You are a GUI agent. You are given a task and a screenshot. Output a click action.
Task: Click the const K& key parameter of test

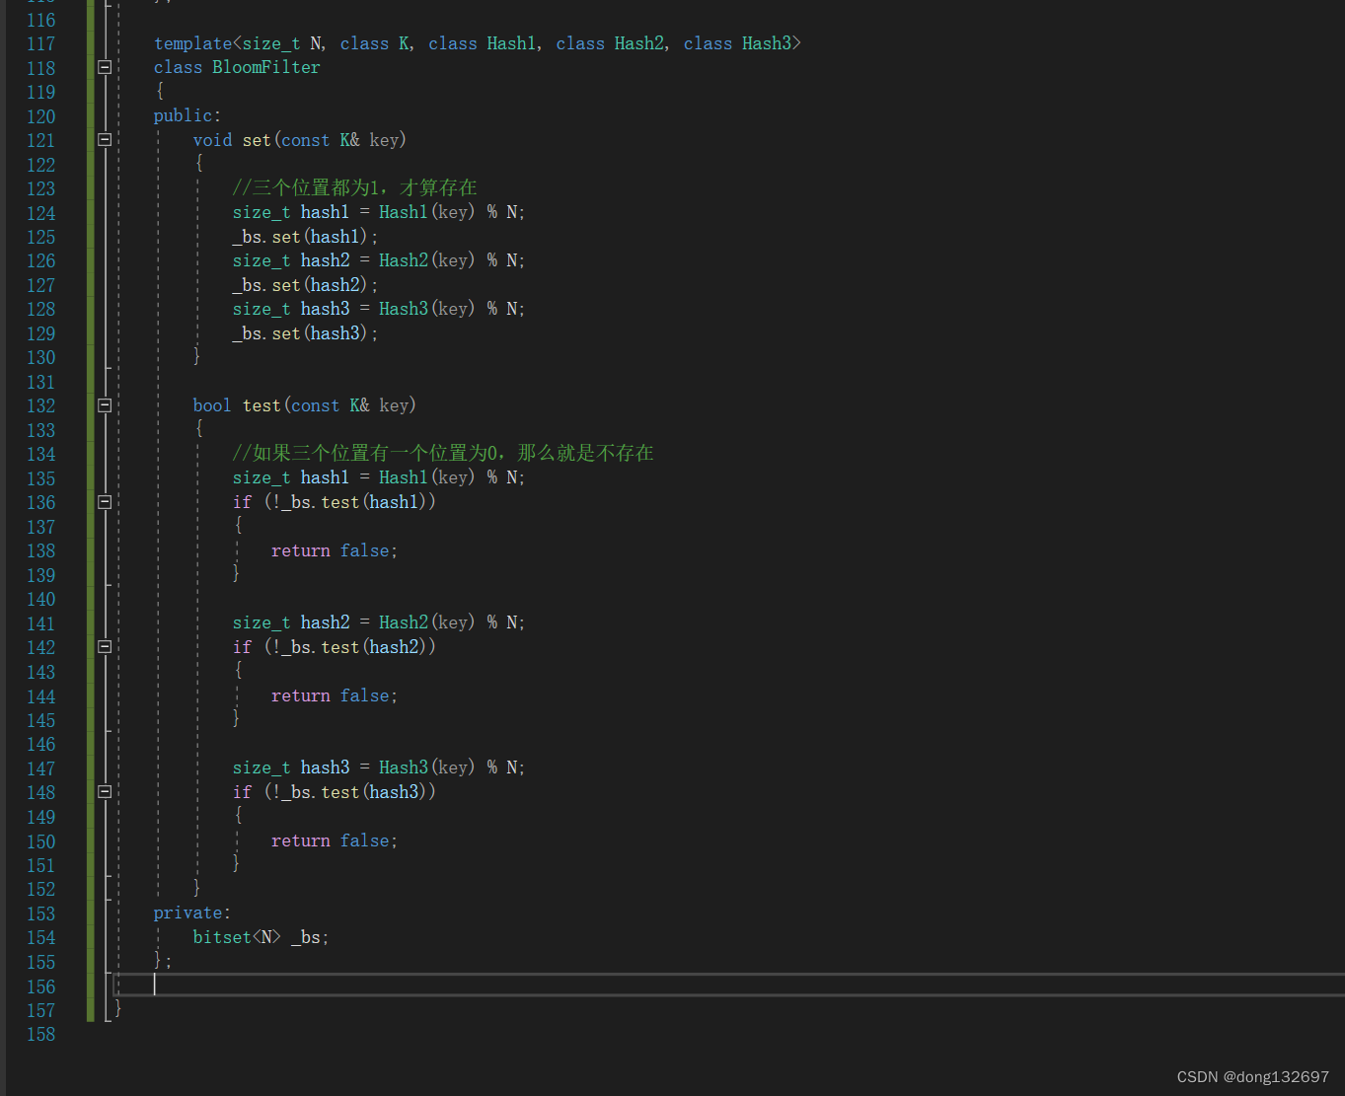click(x=349, y=405)
